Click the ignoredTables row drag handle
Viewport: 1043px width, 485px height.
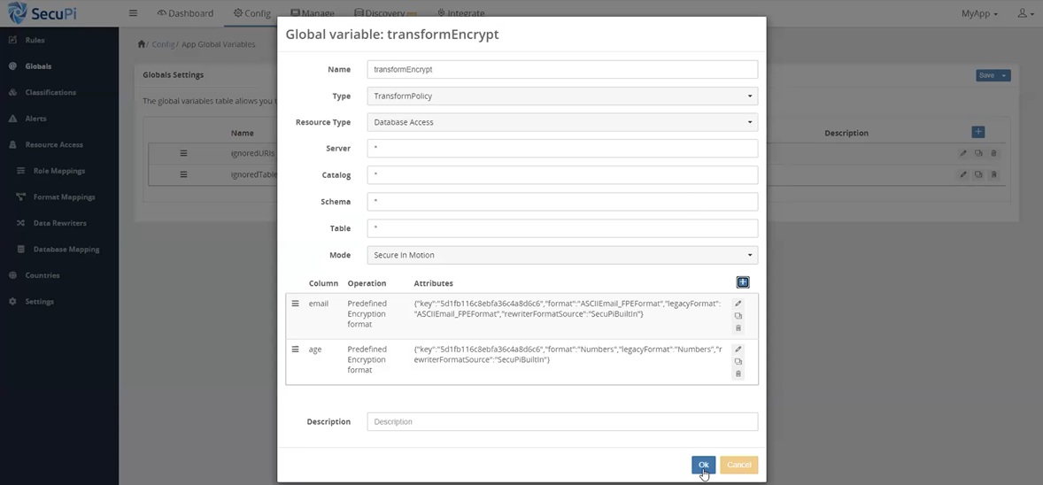(x=183, y=174)
